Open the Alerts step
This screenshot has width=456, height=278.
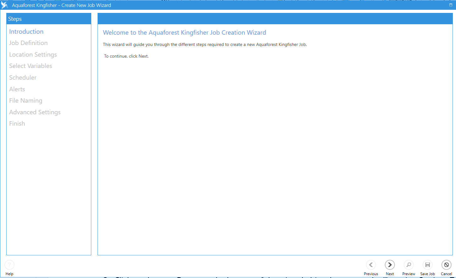[x=17, y=89]
